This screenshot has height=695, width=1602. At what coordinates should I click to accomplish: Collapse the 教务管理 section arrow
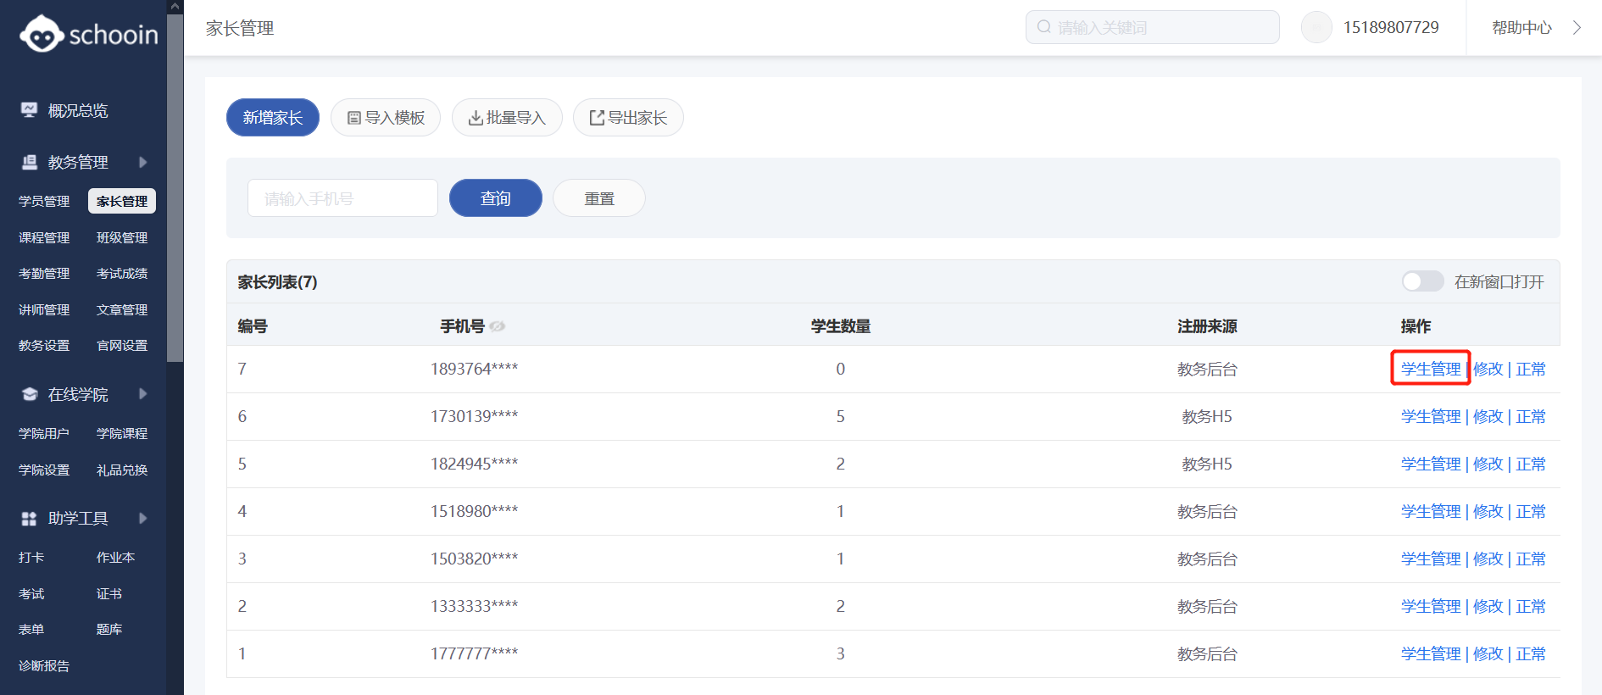[x=142, y=162]
